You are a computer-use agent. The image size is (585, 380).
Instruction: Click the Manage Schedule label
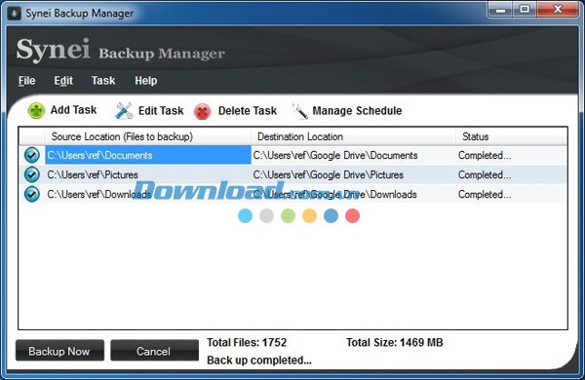(x=357, y=111)
